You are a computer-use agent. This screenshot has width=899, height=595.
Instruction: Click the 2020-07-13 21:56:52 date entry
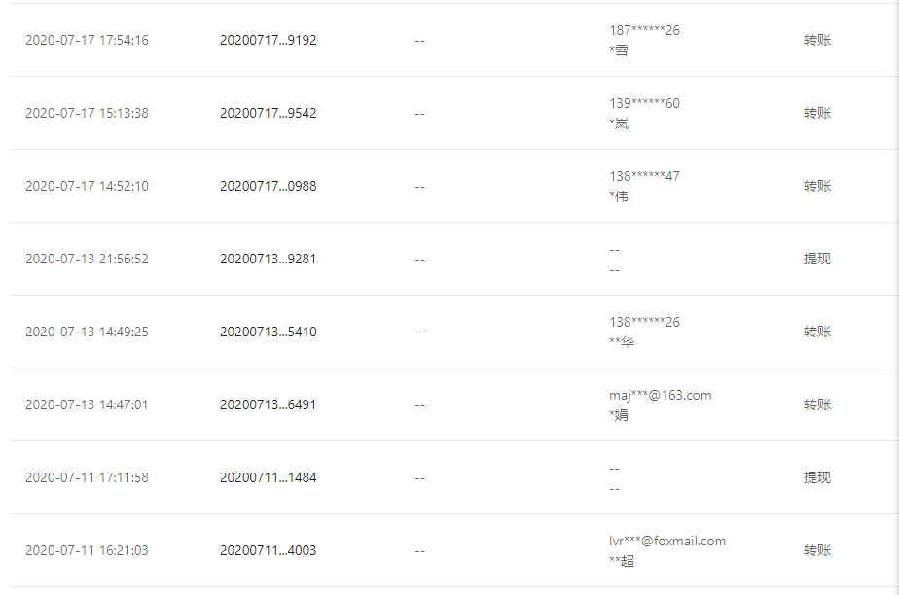pos(87,259)
